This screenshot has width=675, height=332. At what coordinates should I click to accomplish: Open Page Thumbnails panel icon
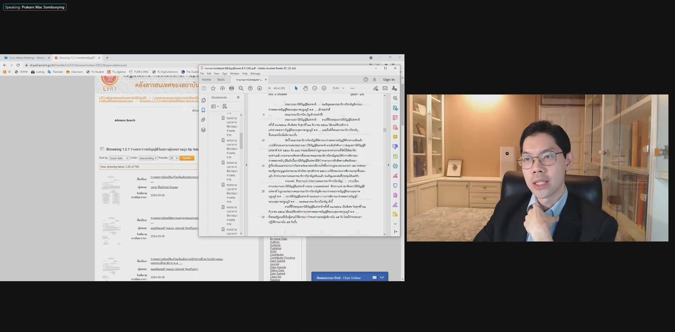pos(203,100)
